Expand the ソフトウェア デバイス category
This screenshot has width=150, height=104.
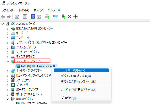point(8,52)
